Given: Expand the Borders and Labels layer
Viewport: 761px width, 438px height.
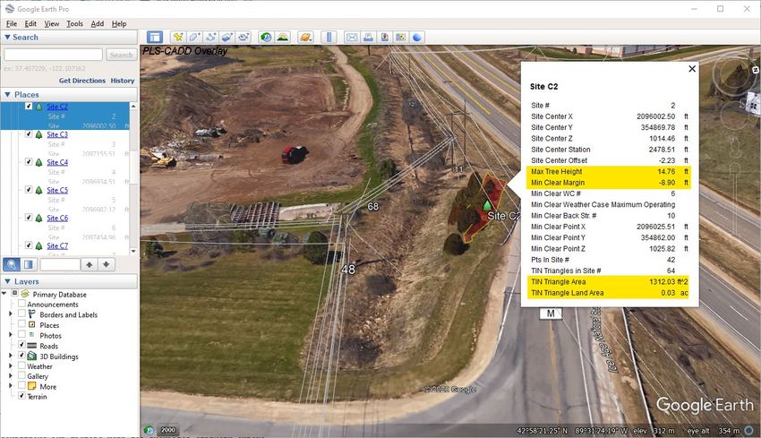Looking at the screenshot, I should click(11, 314).
